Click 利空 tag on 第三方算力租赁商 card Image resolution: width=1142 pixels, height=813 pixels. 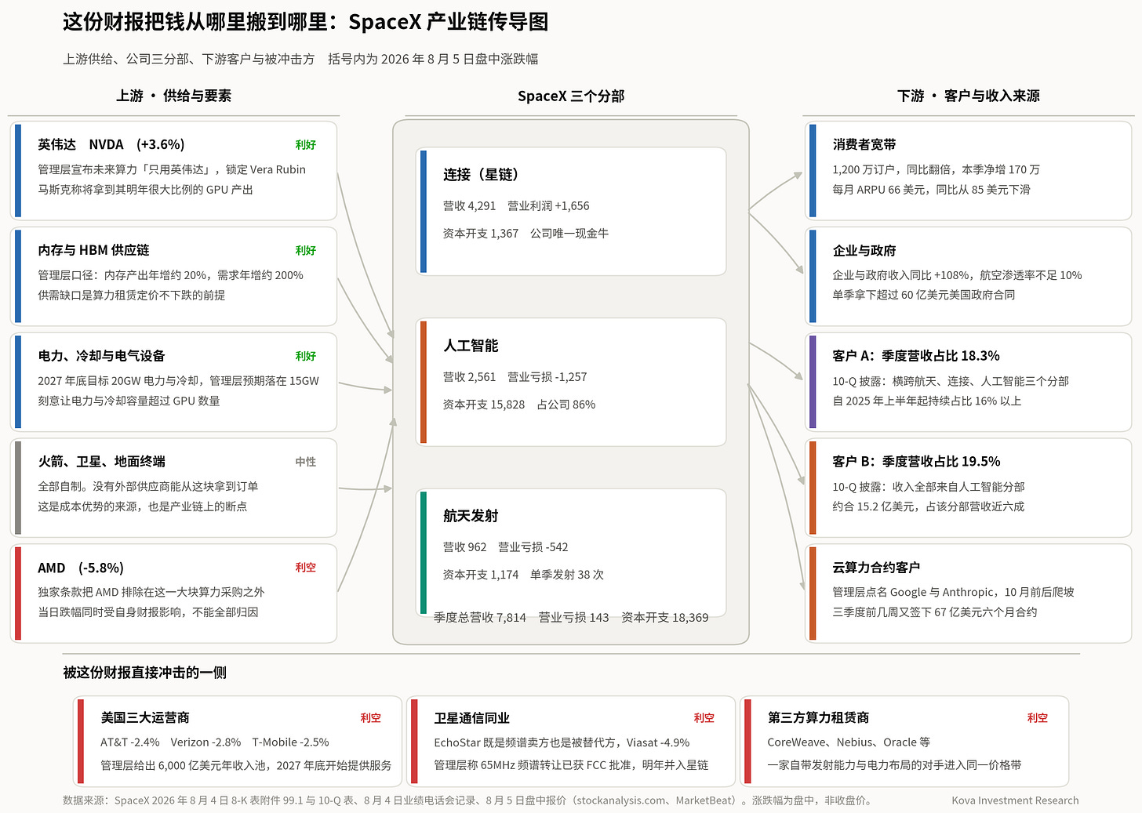coord(1038,717)
